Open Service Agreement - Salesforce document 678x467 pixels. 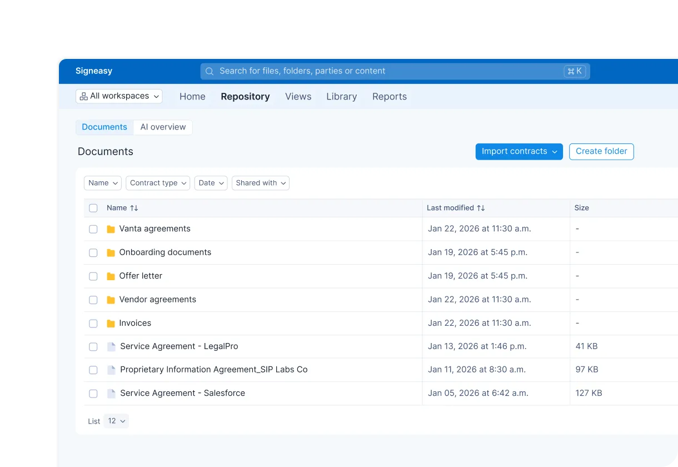[x=182, y=393]
